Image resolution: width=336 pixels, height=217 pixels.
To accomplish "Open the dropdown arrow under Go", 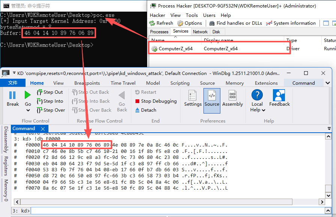I will [x=28, y=111].
